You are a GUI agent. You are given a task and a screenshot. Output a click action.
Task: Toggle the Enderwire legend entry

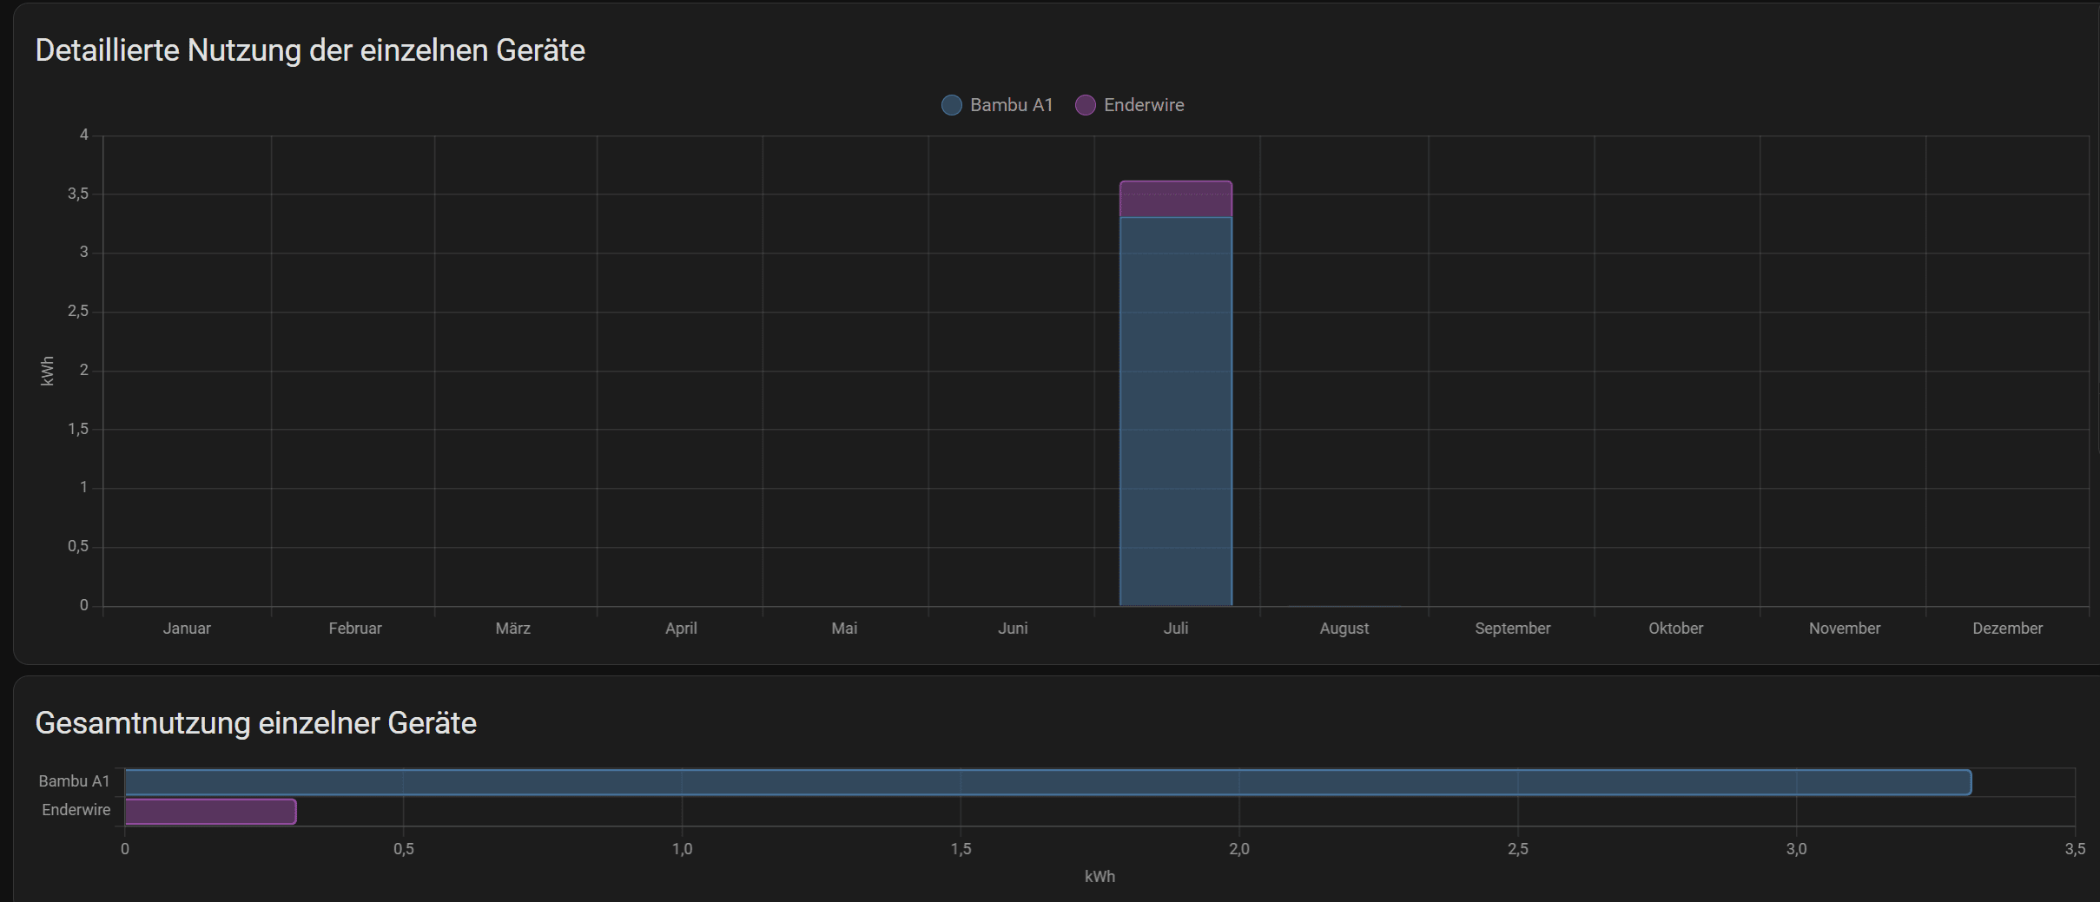pos(1130,105)
